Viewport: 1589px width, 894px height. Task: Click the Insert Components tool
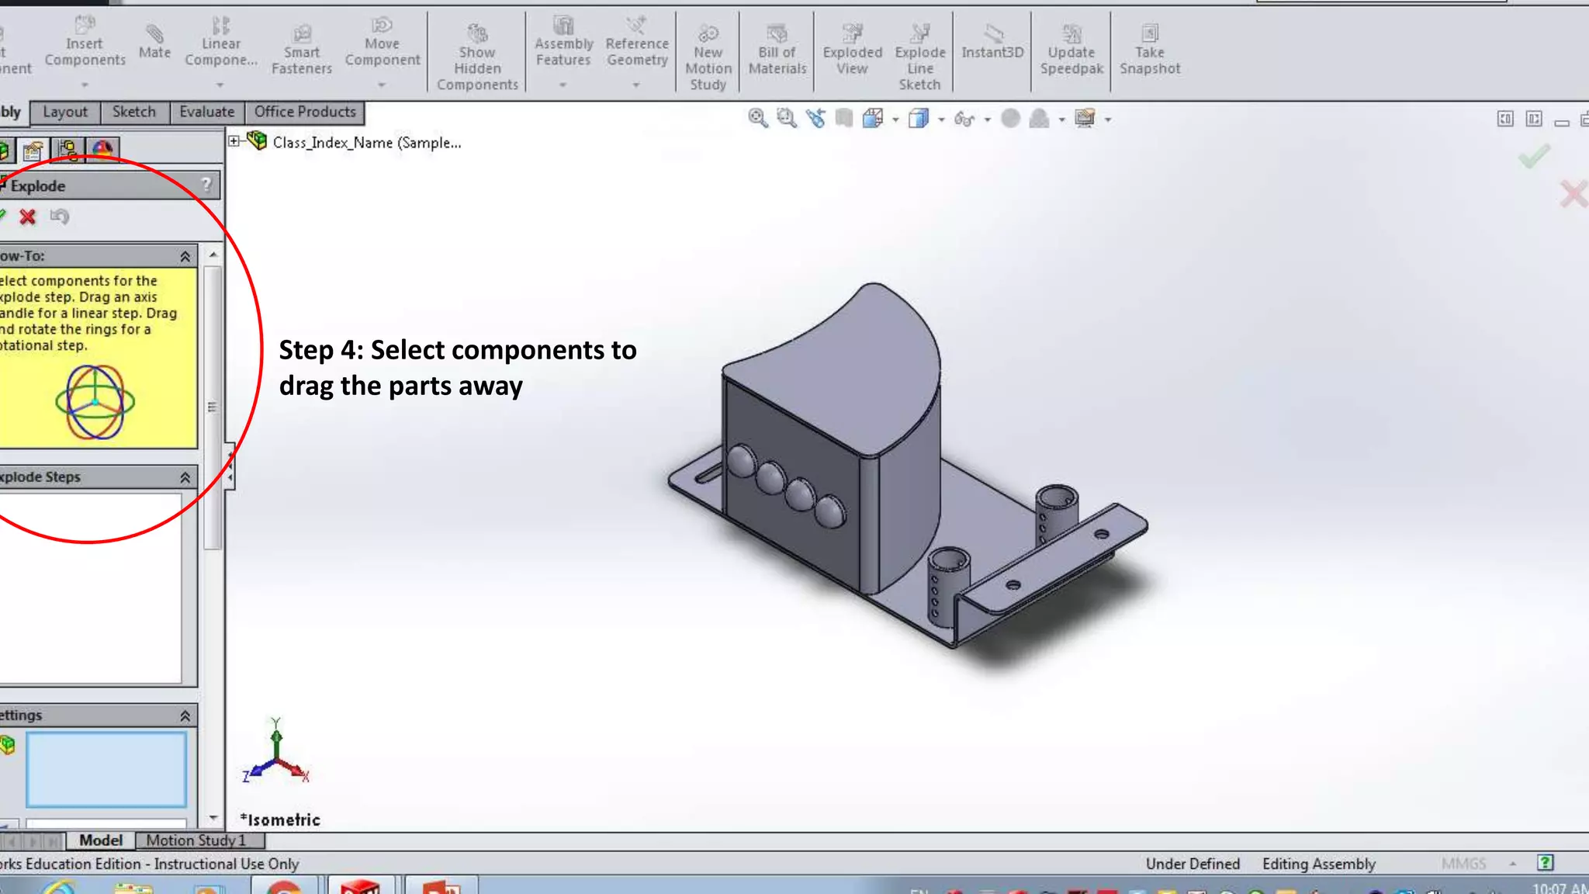click(x=85, y=43)
